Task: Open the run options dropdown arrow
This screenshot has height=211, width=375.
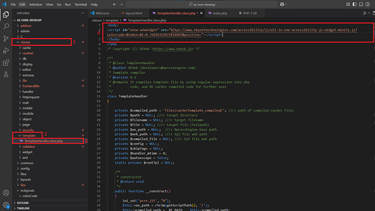Action: pos(369,13)
